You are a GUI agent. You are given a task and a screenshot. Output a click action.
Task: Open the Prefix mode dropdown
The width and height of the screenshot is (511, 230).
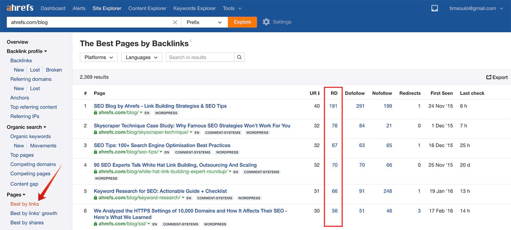point(204,22)
